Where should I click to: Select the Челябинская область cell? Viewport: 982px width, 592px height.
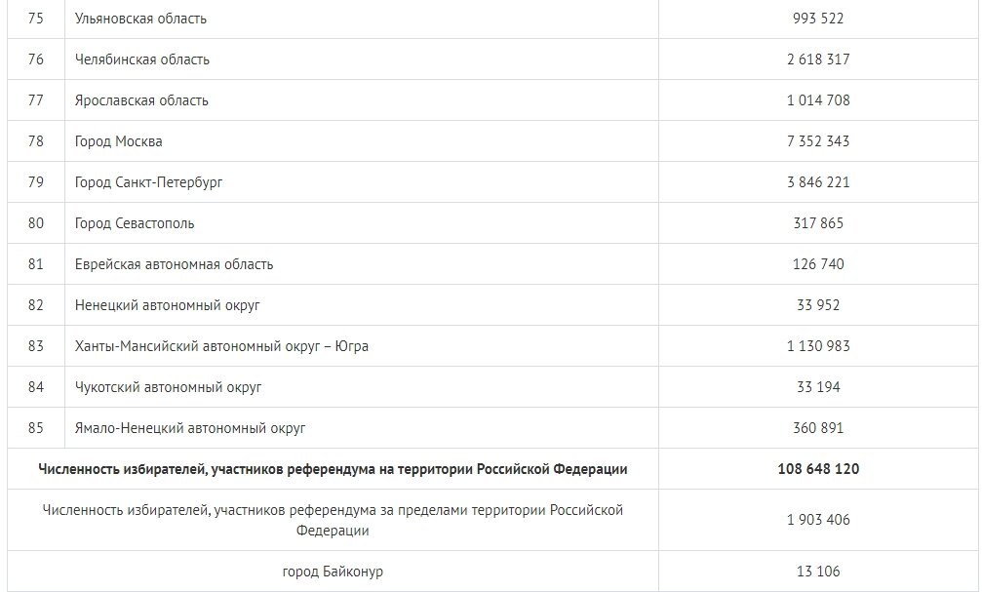coord(142,59)
